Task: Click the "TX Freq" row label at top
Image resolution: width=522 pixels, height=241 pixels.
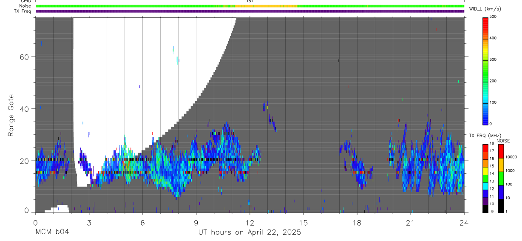Action: (23, 11)
